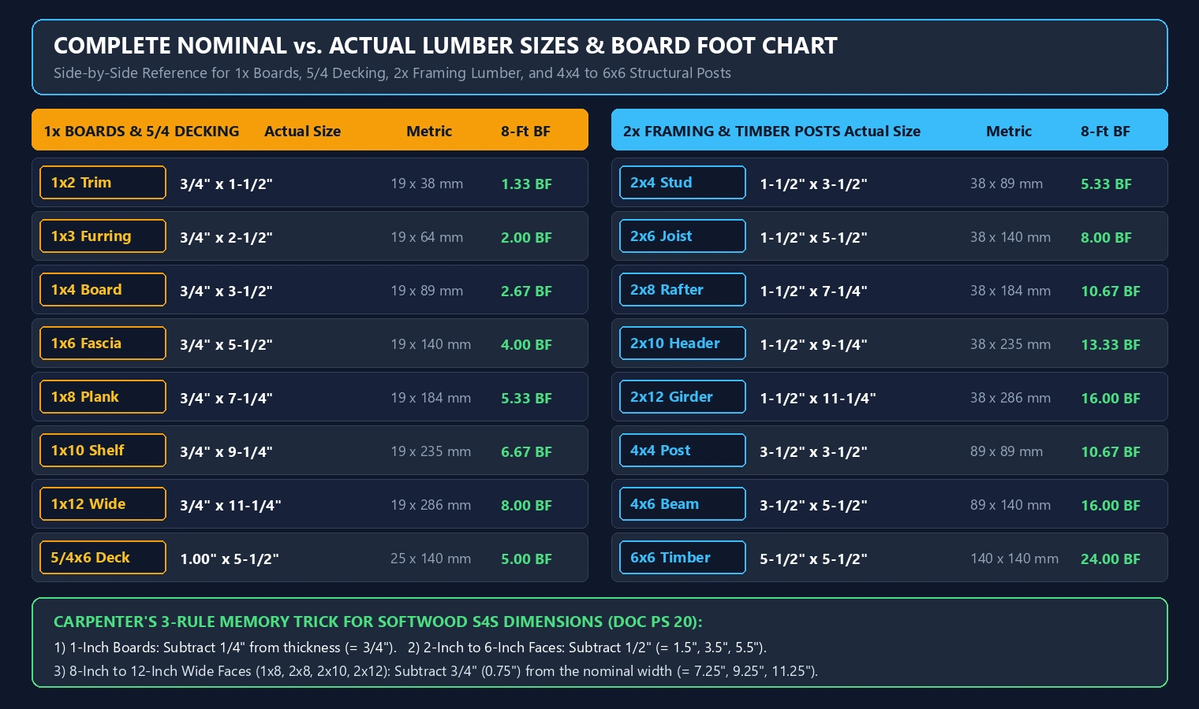Click the '38 x 89 mm' metric
Image resolution: width=1199 pixels, height=709 pixels.
point(1007,184)
